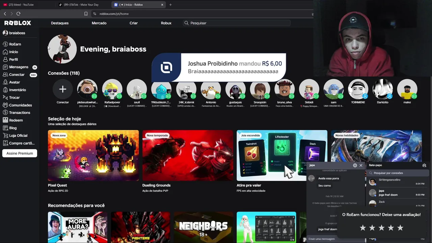Viewport: 432px width, 243px height.
Task: Open Trocar in the sidebar
Action: 14,98
